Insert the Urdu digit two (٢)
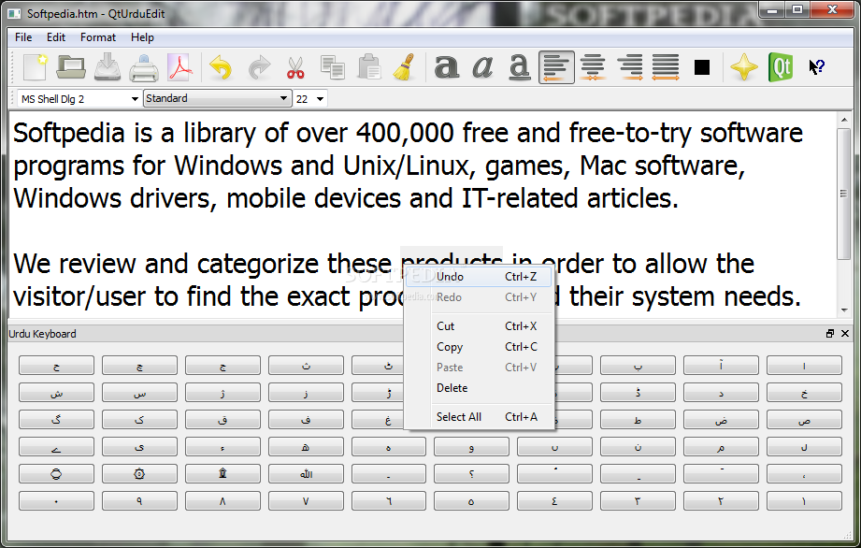 pos(721,501)
